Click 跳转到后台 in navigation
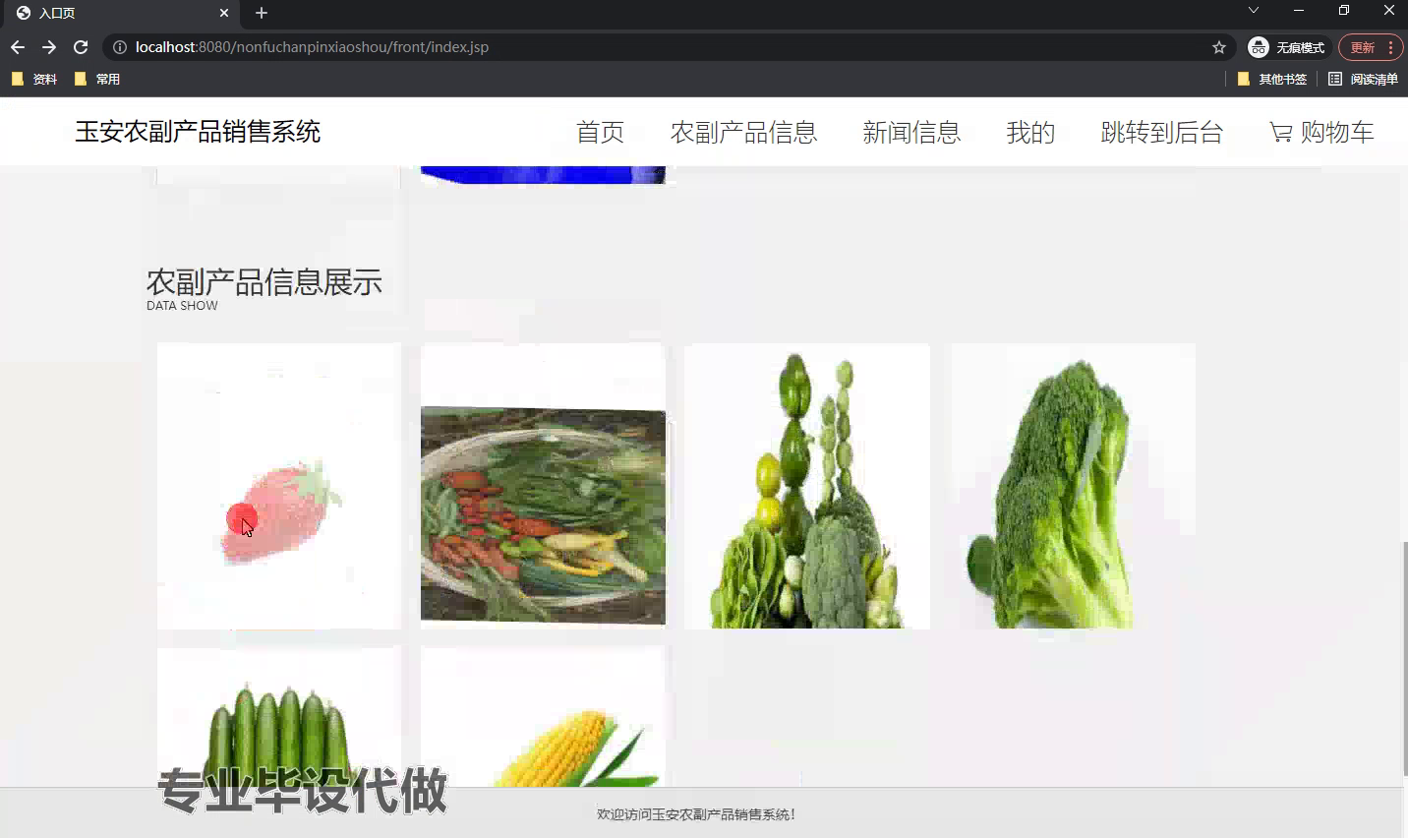Viewport: 1408px width, 838px height. point(1162,132)
